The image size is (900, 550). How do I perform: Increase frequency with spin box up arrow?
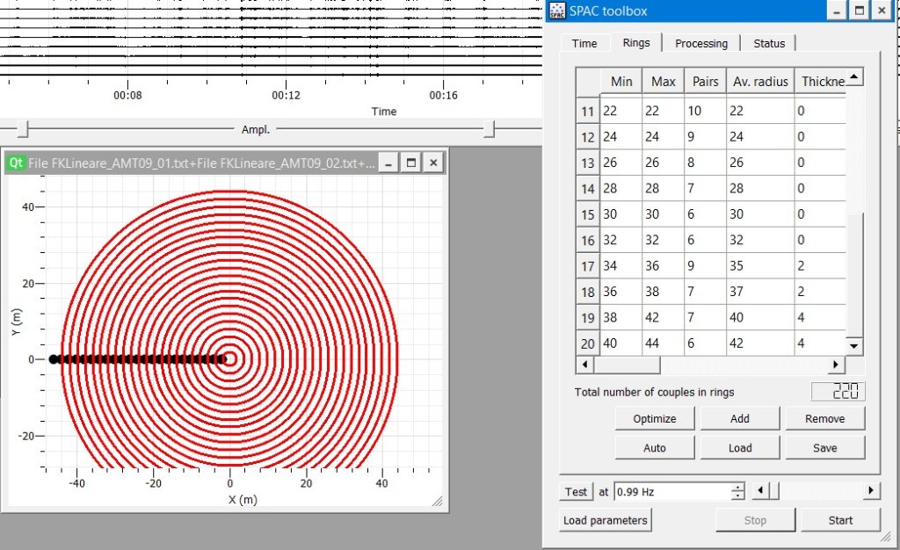coord(738,488)
